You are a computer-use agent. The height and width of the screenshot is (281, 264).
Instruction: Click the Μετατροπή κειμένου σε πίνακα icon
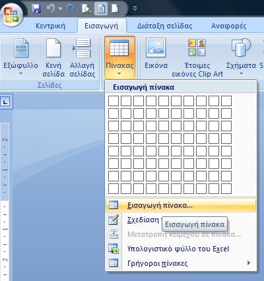(114, 234)
